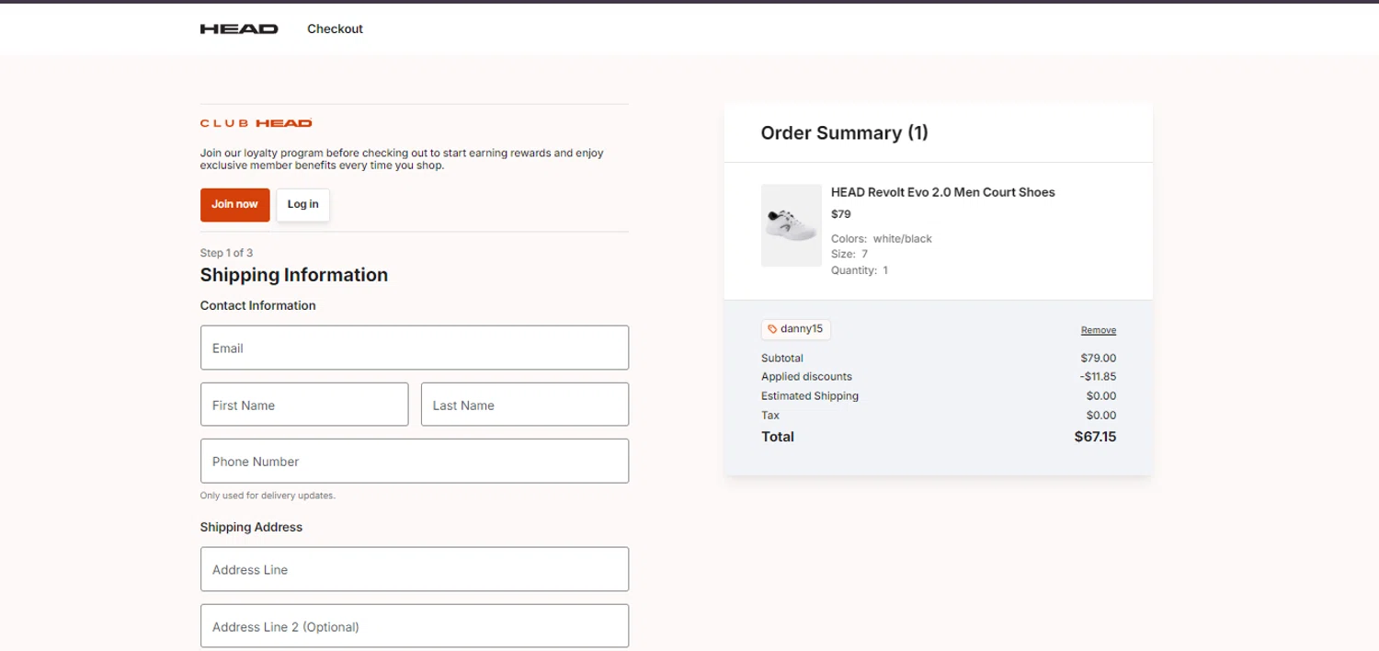Open the white court shoe product thumbnail
This screenshot has width=1379, height=651.
792,225
